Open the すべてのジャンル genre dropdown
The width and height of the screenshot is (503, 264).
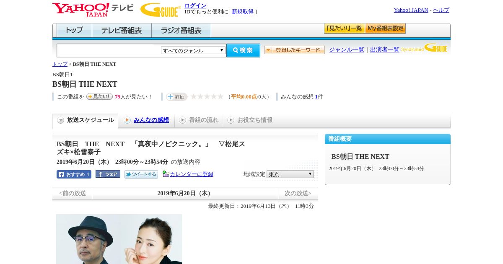pos(193,50)
